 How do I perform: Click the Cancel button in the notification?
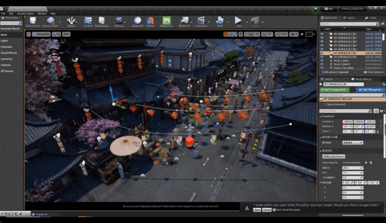pyautogui.click(x=267, y=210)
